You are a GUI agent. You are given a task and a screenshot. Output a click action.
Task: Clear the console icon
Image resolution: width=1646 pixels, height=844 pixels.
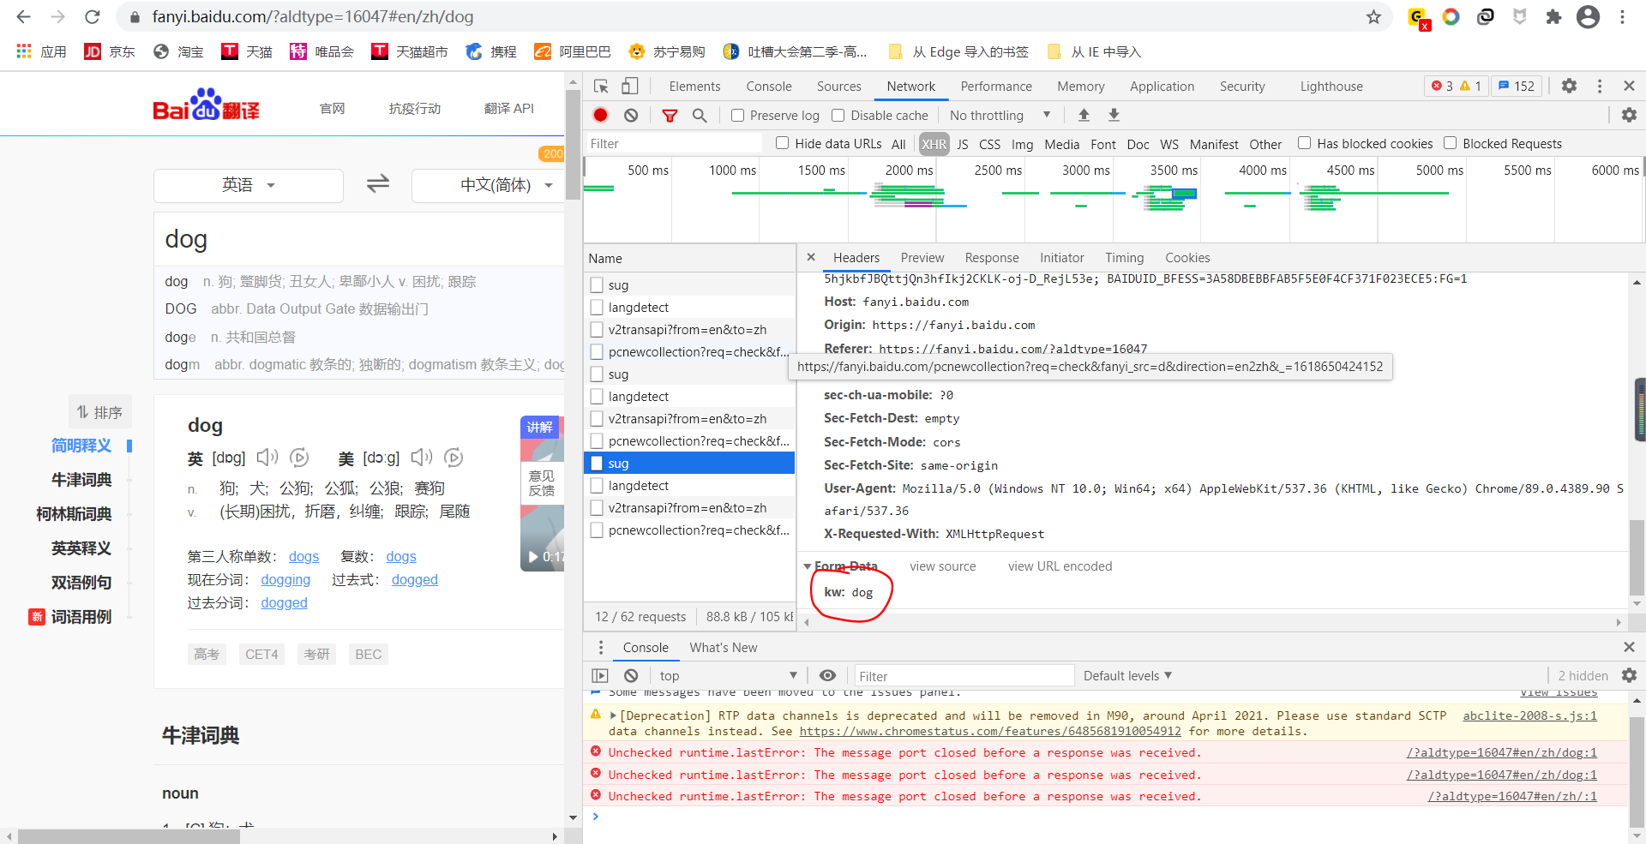tap(631, 675)
